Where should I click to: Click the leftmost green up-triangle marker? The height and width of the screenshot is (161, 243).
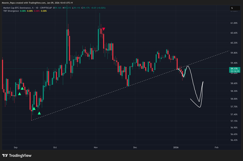click(20, 94)
